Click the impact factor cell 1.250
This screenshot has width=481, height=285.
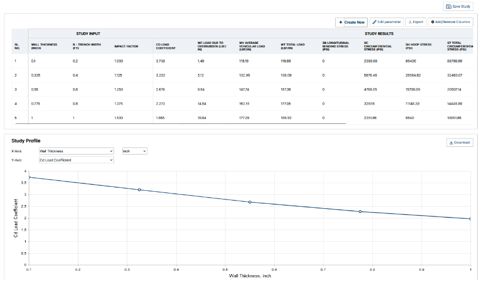click(118, 89)
